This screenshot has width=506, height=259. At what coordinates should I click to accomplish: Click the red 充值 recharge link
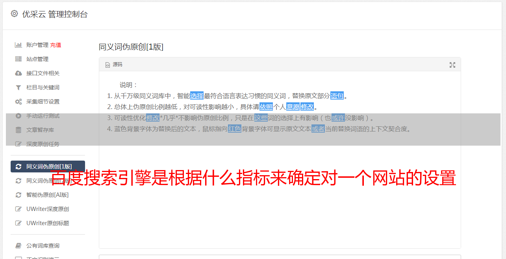[x=56, y=45]
